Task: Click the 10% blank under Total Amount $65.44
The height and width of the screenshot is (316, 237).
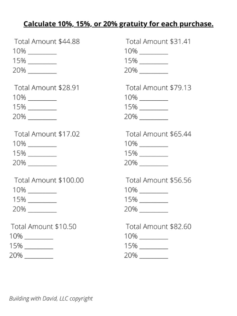Action: (154, 144)
